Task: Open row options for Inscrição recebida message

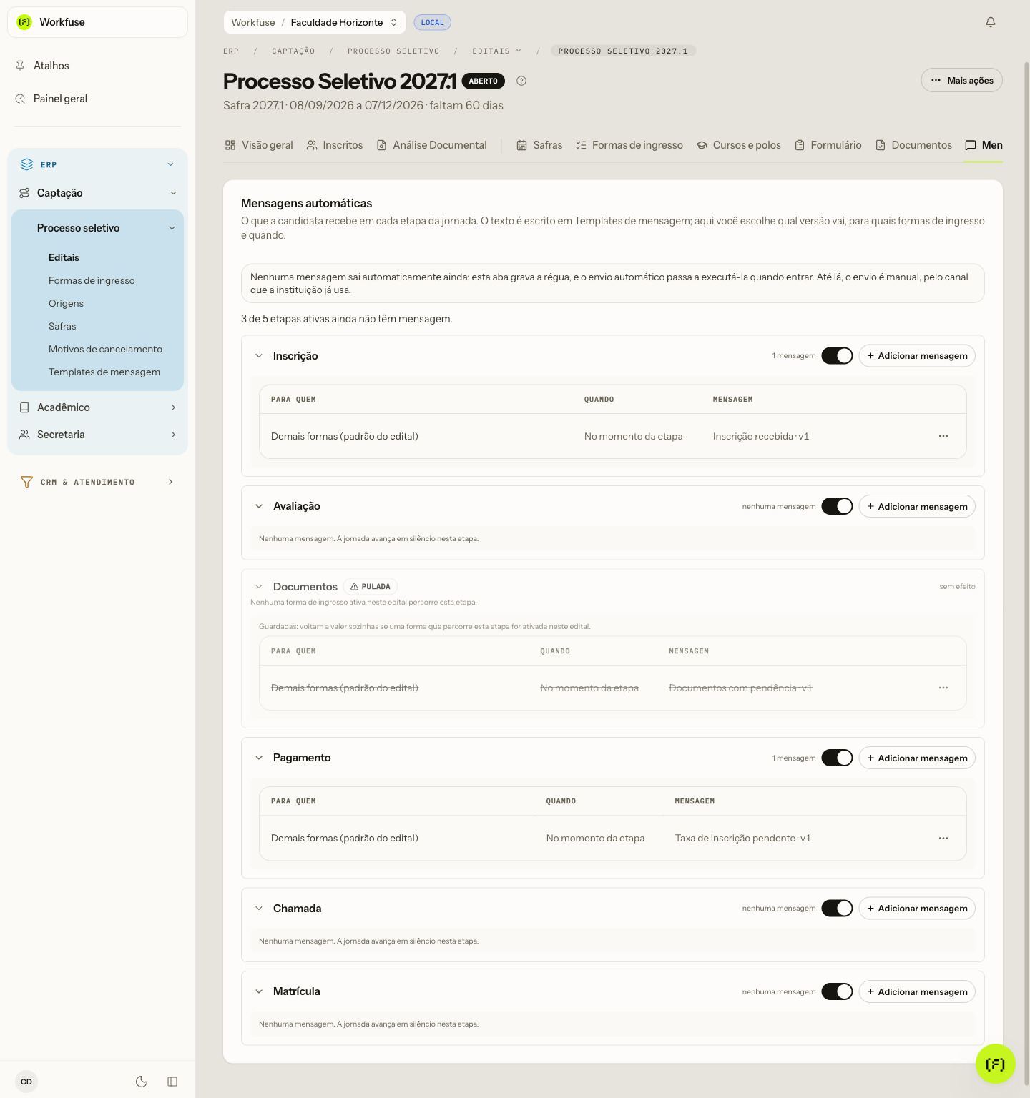Action: pos(943,436)
